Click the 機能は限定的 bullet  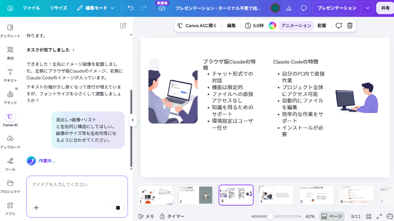227,87
